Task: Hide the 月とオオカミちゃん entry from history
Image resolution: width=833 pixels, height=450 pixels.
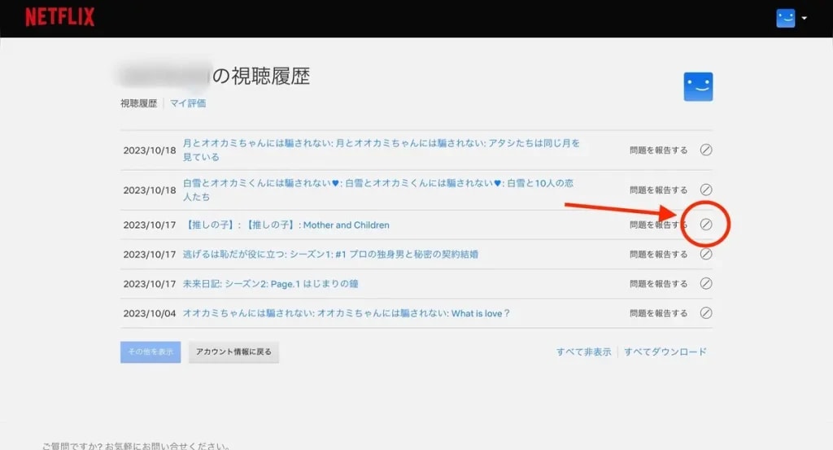Action: (x=706, y=150)
